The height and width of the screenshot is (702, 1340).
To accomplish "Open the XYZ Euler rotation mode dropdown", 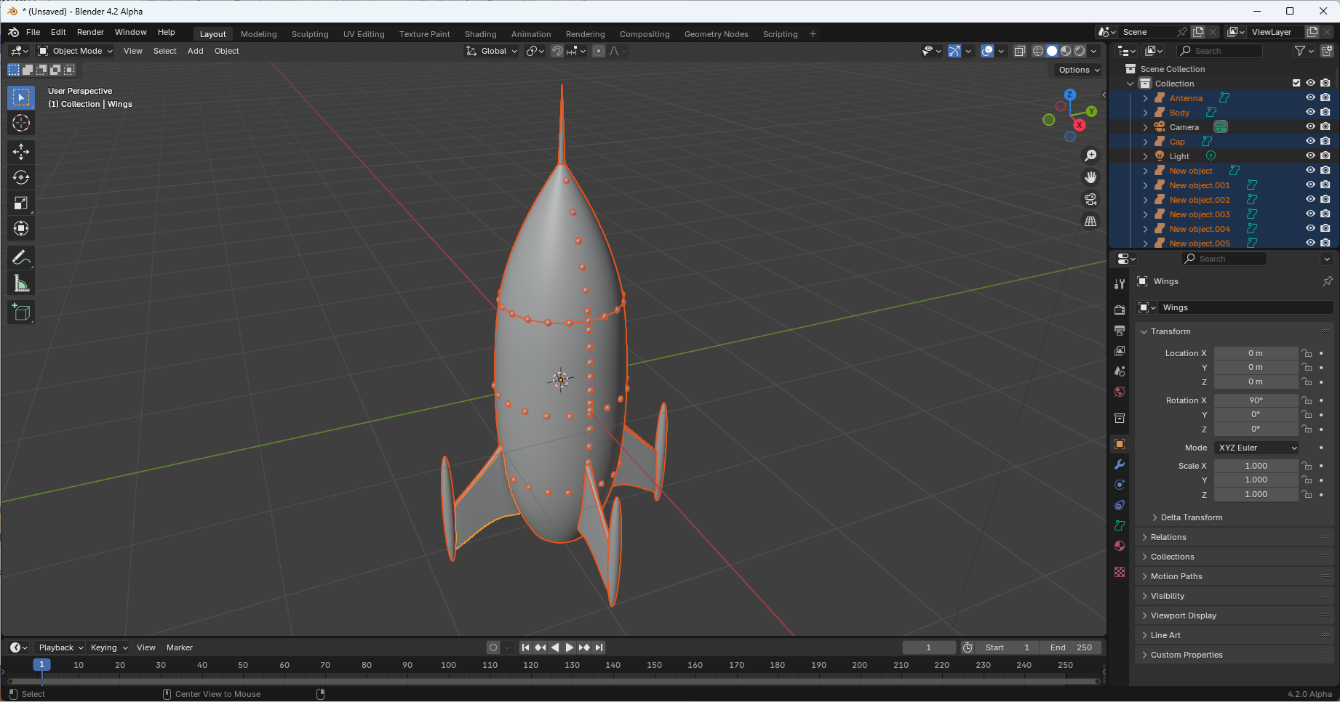I will [x=1256, y=448].
